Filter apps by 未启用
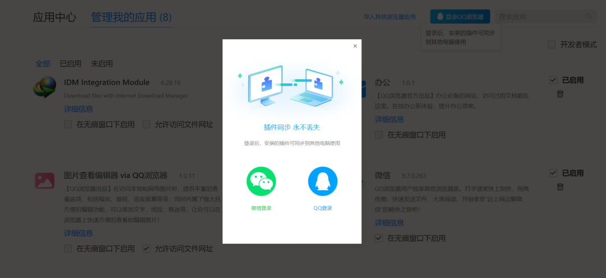 102,64
